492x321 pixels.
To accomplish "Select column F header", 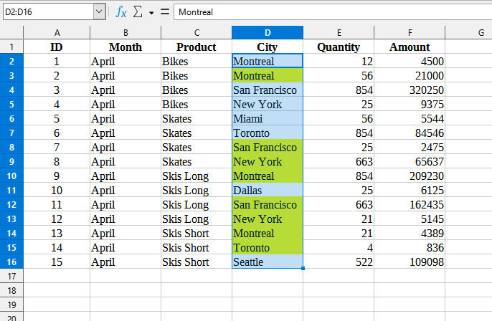I will tap(410, 33).
